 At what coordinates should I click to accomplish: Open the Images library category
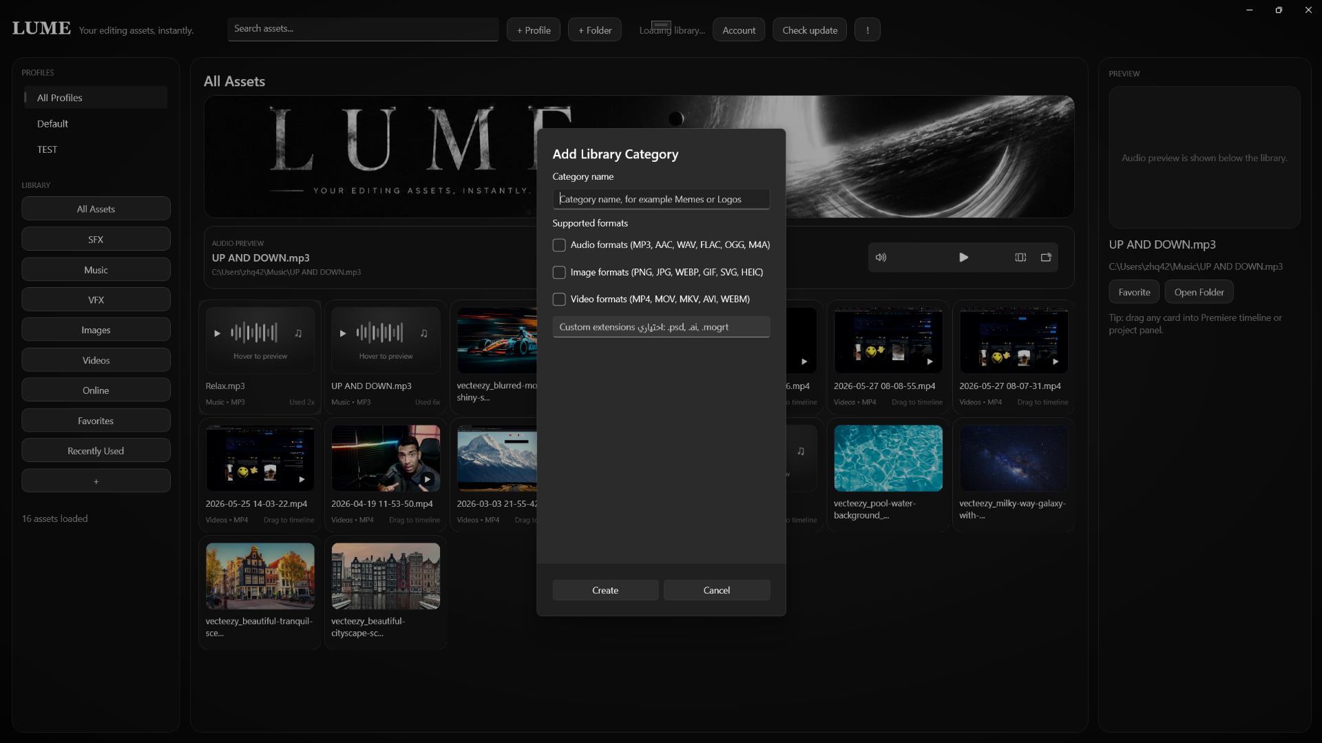[96, 330]
